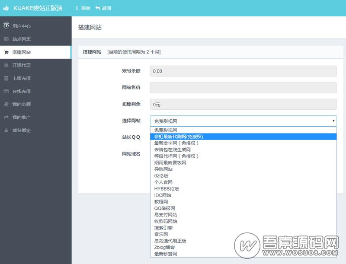Click the share arrow icon for 我的推广
The width and height of the screenshot is (346, 264).
point(6,117)
